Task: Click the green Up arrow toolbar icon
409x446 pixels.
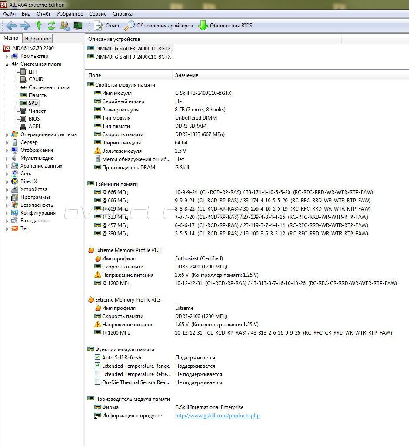Action: 39,26
